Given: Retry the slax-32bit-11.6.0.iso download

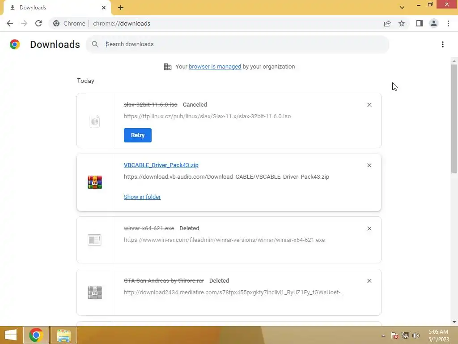Looking at the screenshot, I should tap(138, 135).
